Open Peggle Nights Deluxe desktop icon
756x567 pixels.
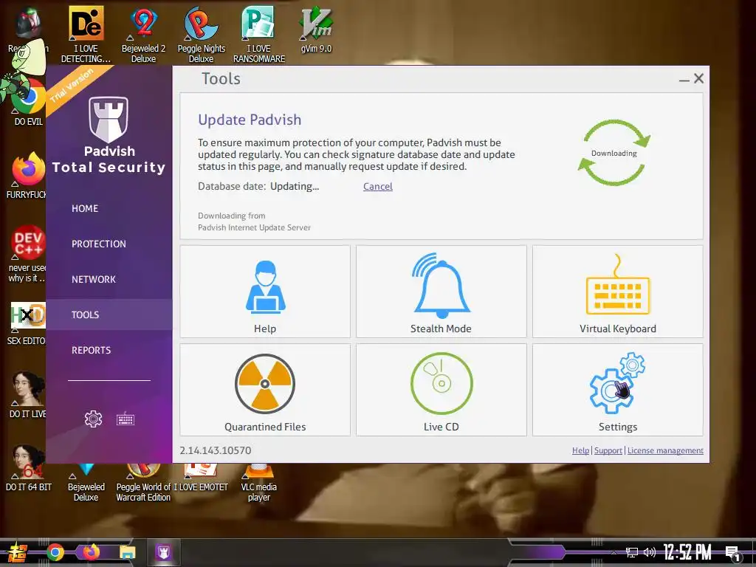[201, 35]
